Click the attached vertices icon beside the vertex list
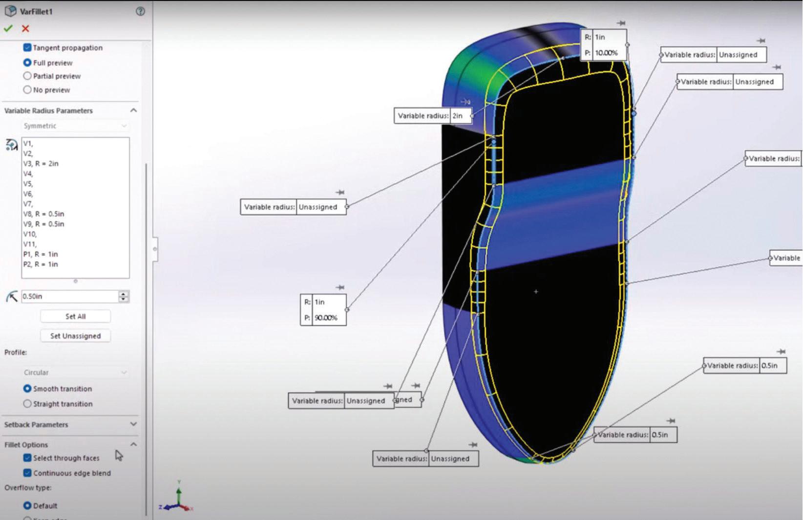 tap(11, 145)
